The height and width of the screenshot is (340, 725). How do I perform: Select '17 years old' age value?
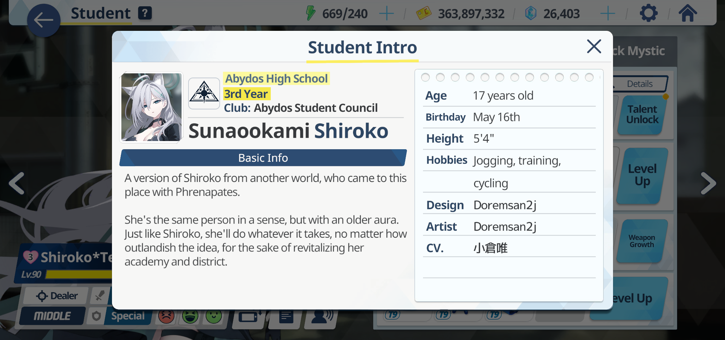pyautogui.click(x=503, y=96)
